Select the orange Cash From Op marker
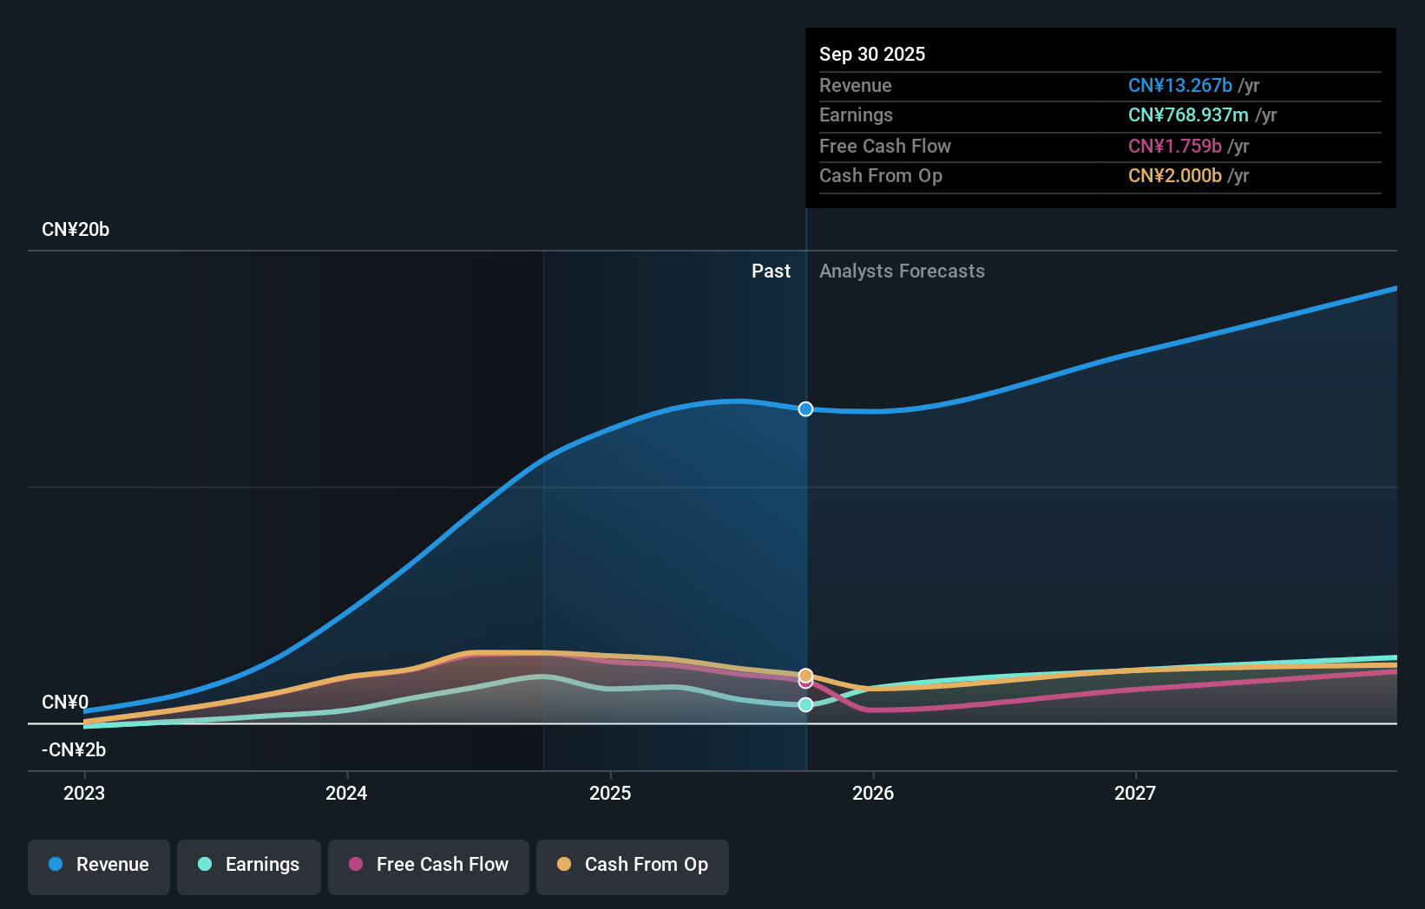Image resolution: width=1425 pixels, height=909 pixels. point(805,675)
